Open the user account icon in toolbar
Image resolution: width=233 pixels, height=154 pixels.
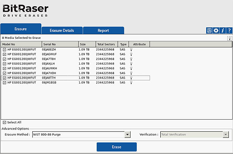click(209, 31)
